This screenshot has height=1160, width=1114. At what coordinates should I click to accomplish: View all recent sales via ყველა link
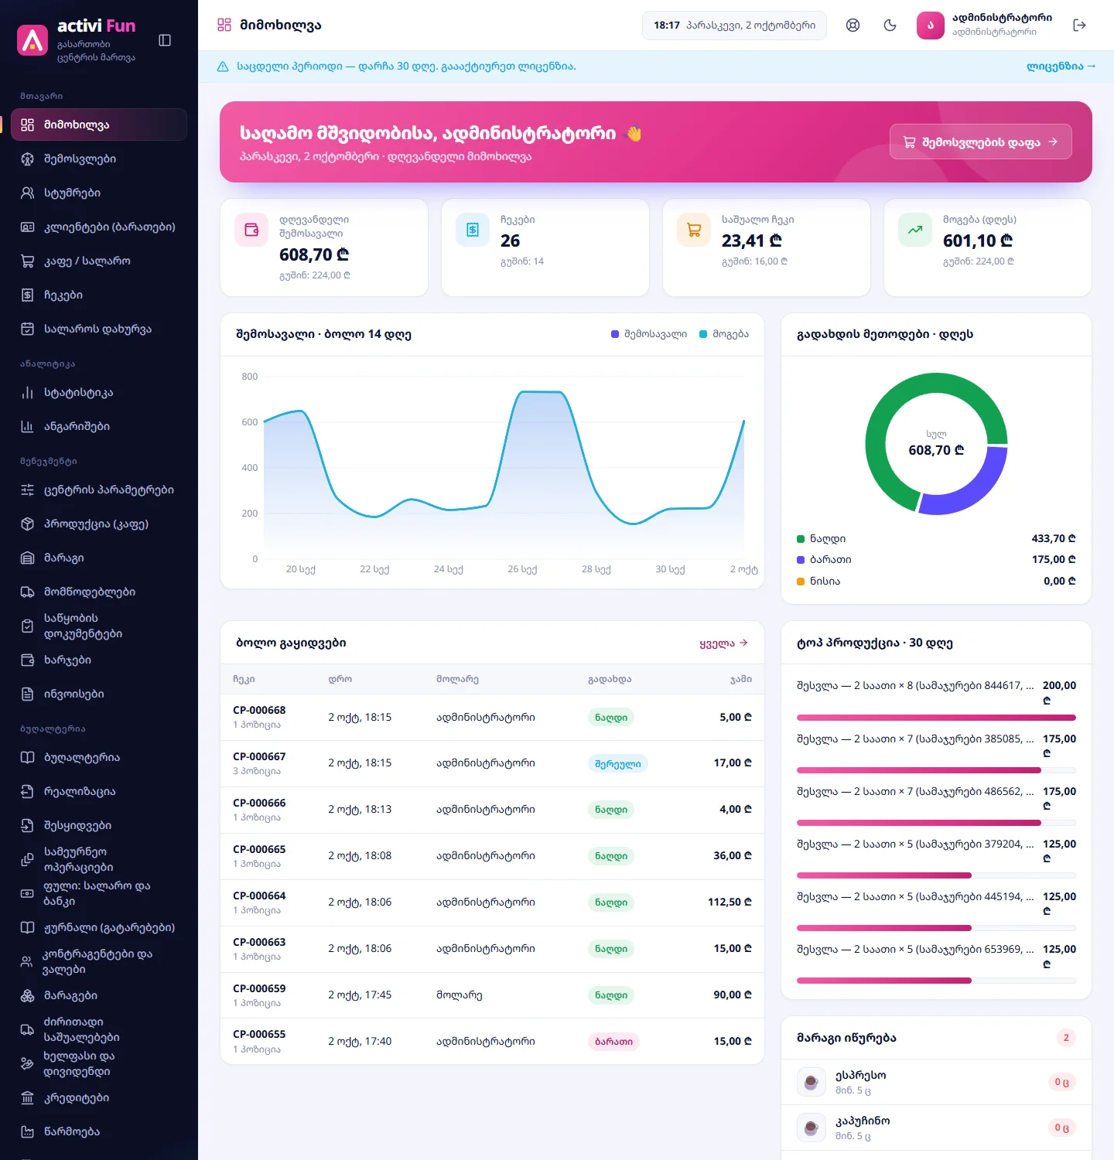click(723, 643)
